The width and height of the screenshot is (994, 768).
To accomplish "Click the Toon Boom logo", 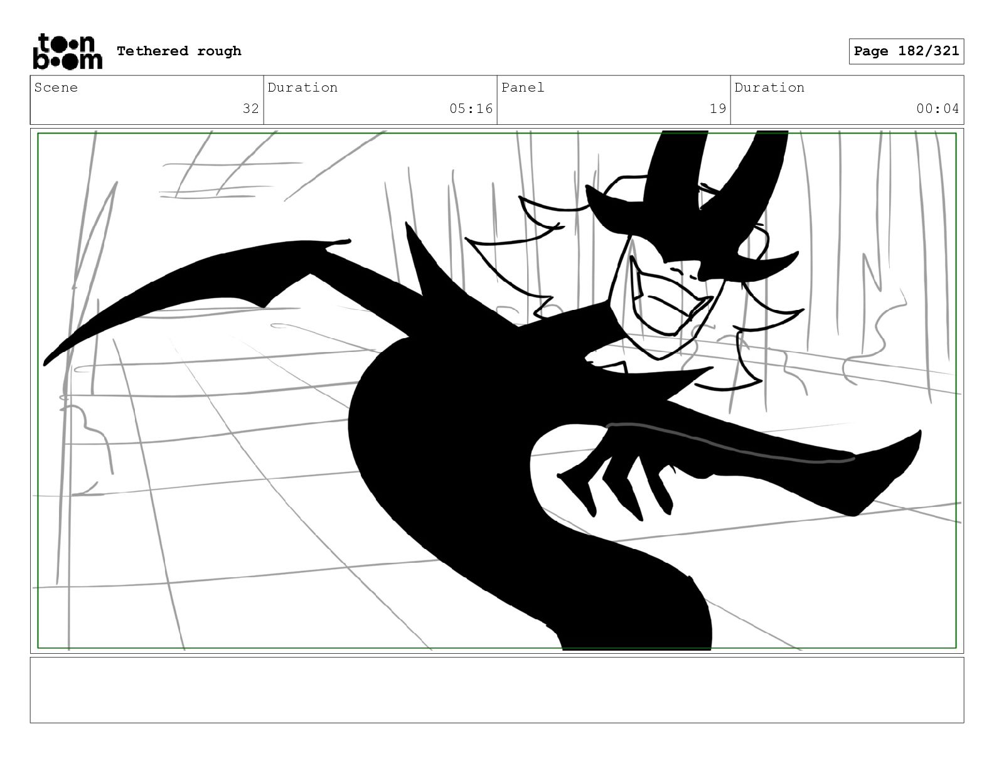I will point(67,51).
